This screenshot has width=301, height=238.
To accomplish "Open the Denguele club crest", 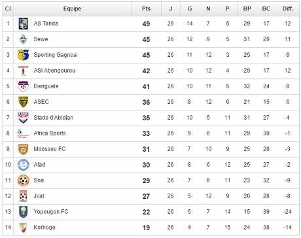I will (24, 86).
